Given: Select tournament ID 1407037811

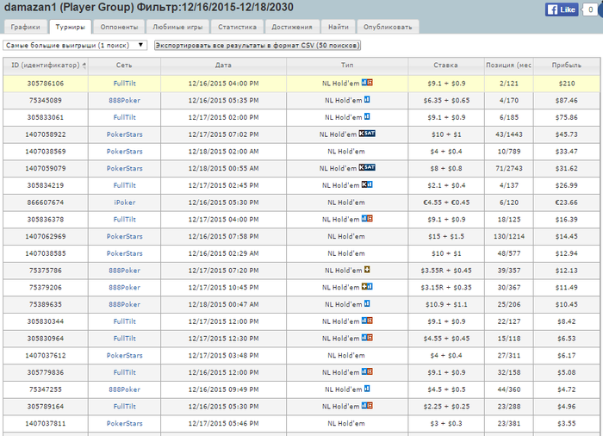Looking at the screenshot, I should tap(46, 423).
